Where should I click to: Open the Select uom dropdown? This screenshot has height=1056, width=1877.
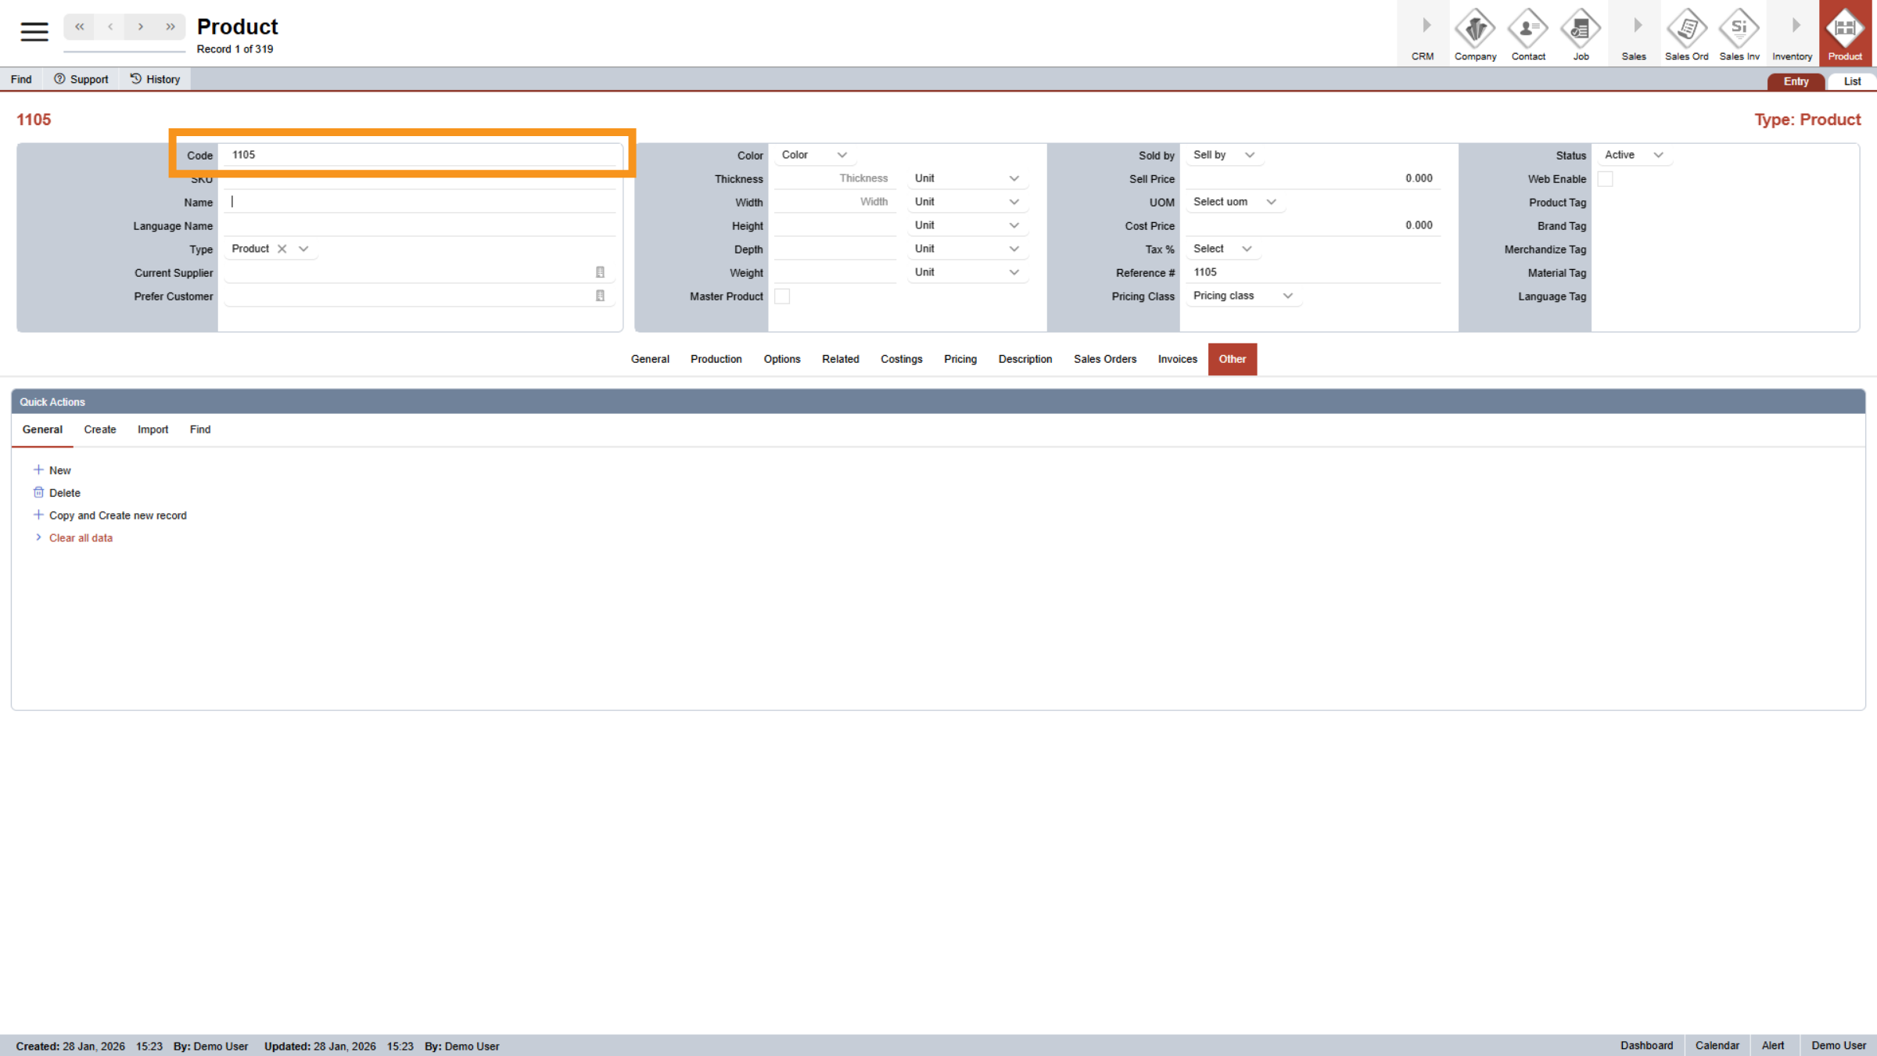click(1234, 202)
